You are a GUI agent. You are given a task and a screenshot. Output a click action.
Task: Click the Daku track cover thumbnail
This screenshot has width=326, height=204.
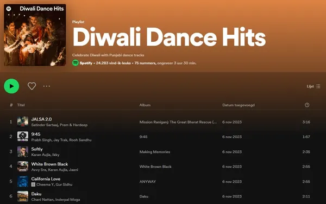pyautogui.click(x=23, y=196)
